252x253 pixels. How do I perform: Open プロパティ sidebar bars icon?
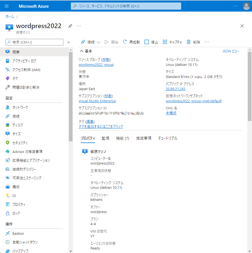tap(8, 204)
